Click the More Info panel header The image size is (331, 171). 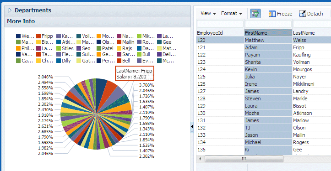(98, 21)
